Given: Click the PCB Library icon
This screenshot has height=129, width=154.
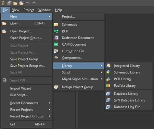Looking at the screenshot, I should 108,79.
